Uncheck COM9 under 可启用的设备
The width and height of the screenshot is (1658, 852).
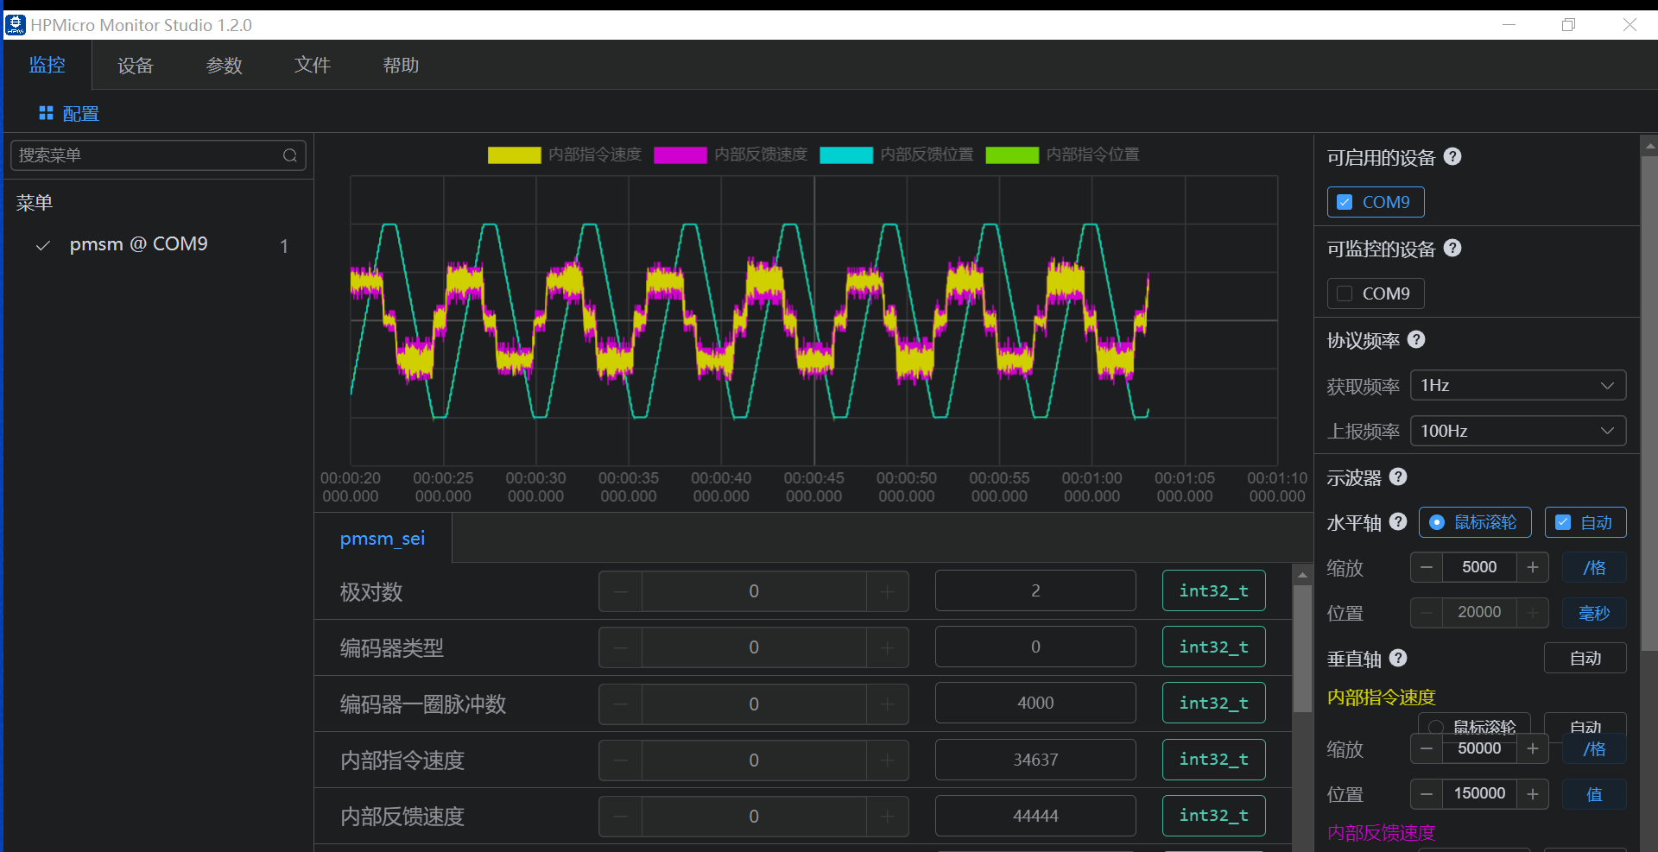click(1345, 202)
